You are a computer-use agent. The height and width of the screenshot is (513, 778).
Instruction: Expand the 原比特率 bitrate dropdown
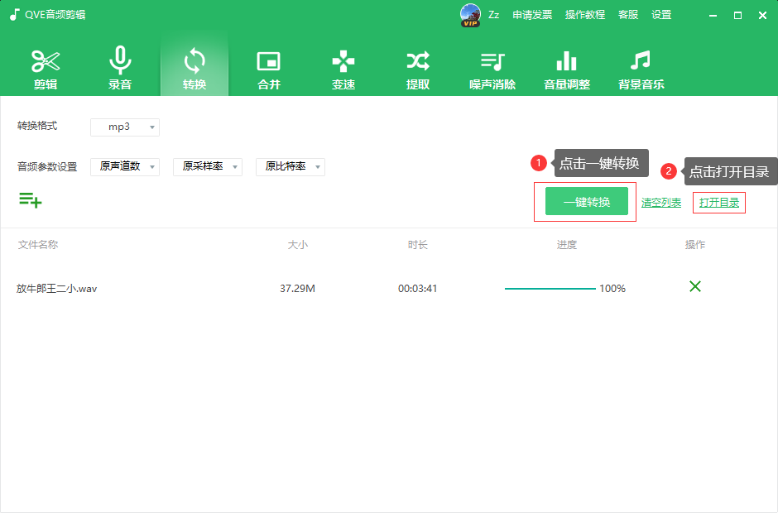coord(290,166)
